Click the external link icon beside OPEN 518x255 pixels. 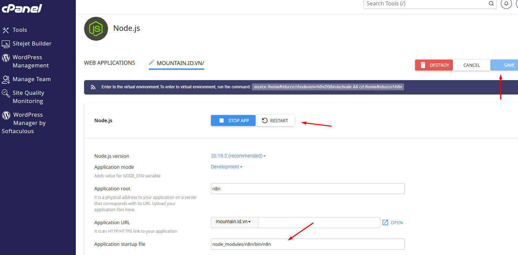pos(385,222)
